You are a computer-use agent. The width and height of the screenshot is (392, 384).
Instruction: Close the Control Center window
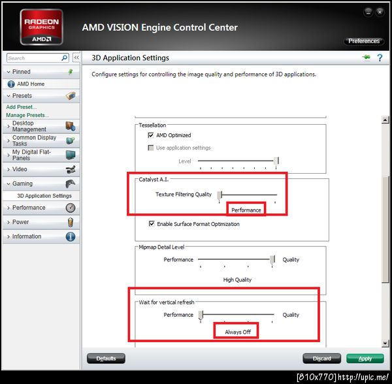coord(380,12)
